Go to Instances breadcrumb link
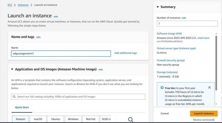The image size is (222, 123). pyautogui.click(x=23, y=5)
